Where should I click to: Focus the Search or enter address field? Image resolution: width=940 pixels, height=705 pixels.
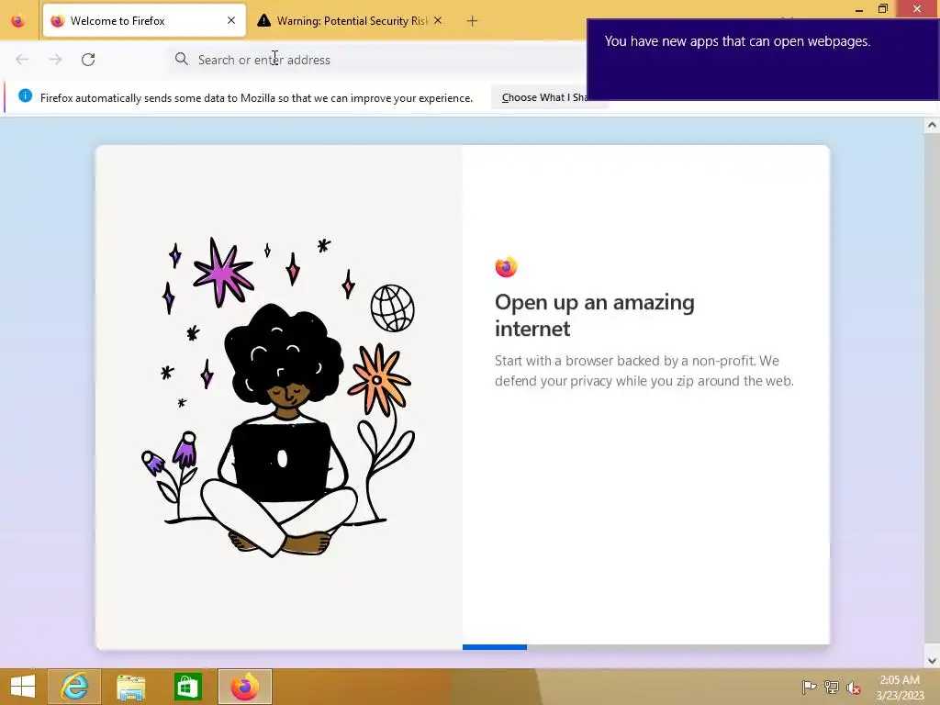(x=377, y=60)
